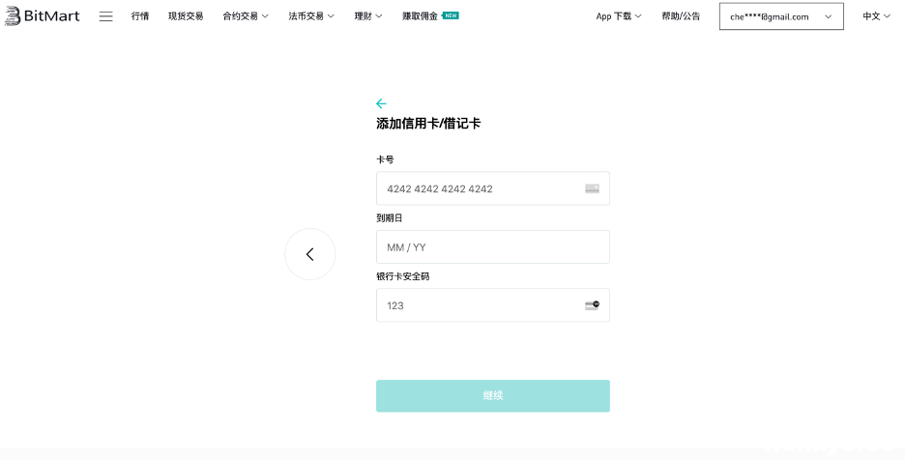905x460 pixels.
Task: Open the 现货交易 menu item
Action: tap(186, 16)
